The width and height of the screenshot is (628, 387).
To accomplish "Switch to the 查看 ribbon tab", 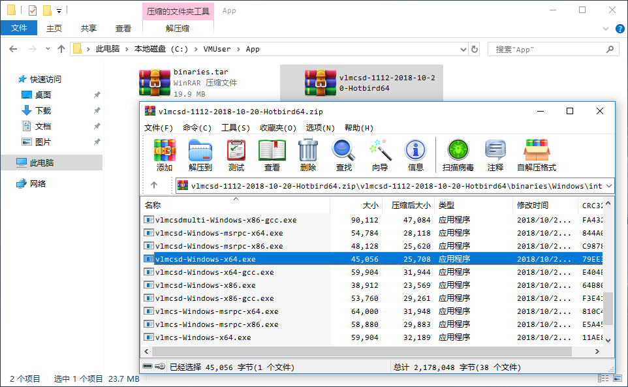I will coord(123,29).
